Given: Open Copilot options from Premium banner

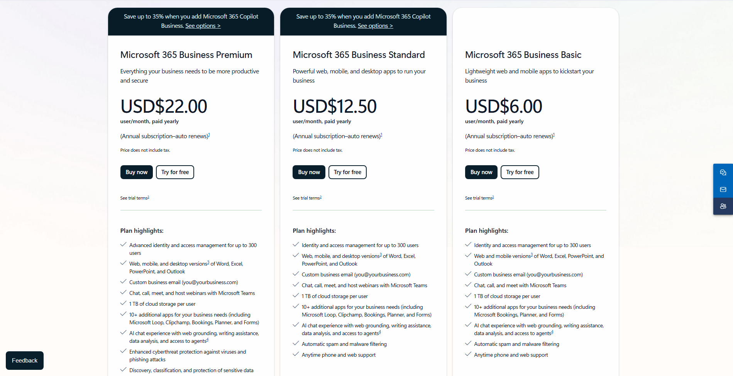Looking at the screenshot, I should coord(203,25).
